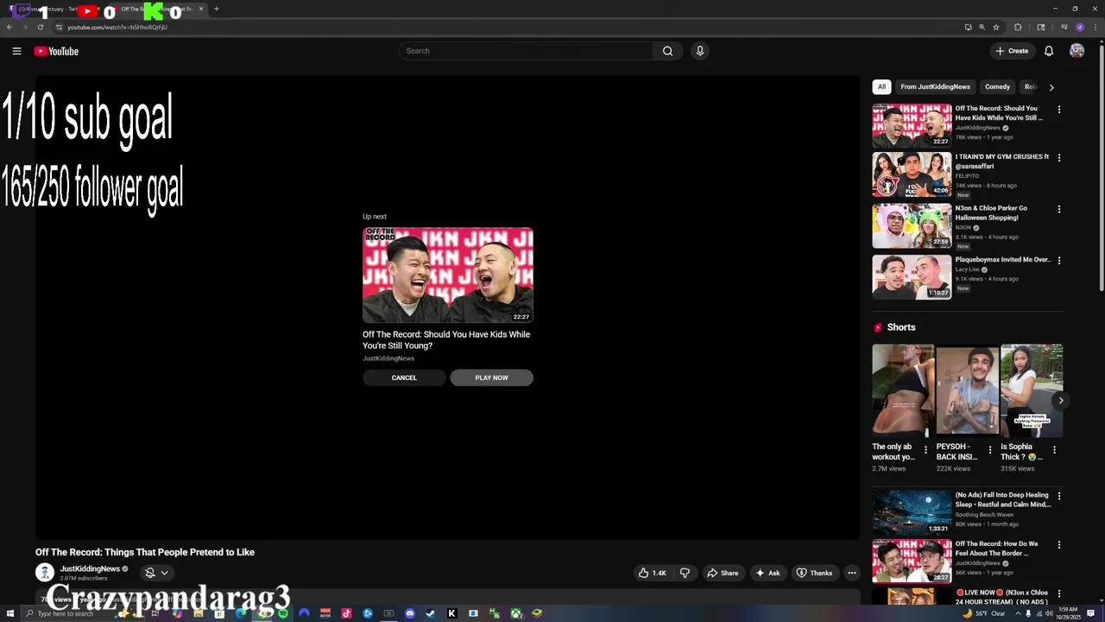1105x622 pixels.
Task: Open browser extensions puzzle icon
Action: (1018, 27)
